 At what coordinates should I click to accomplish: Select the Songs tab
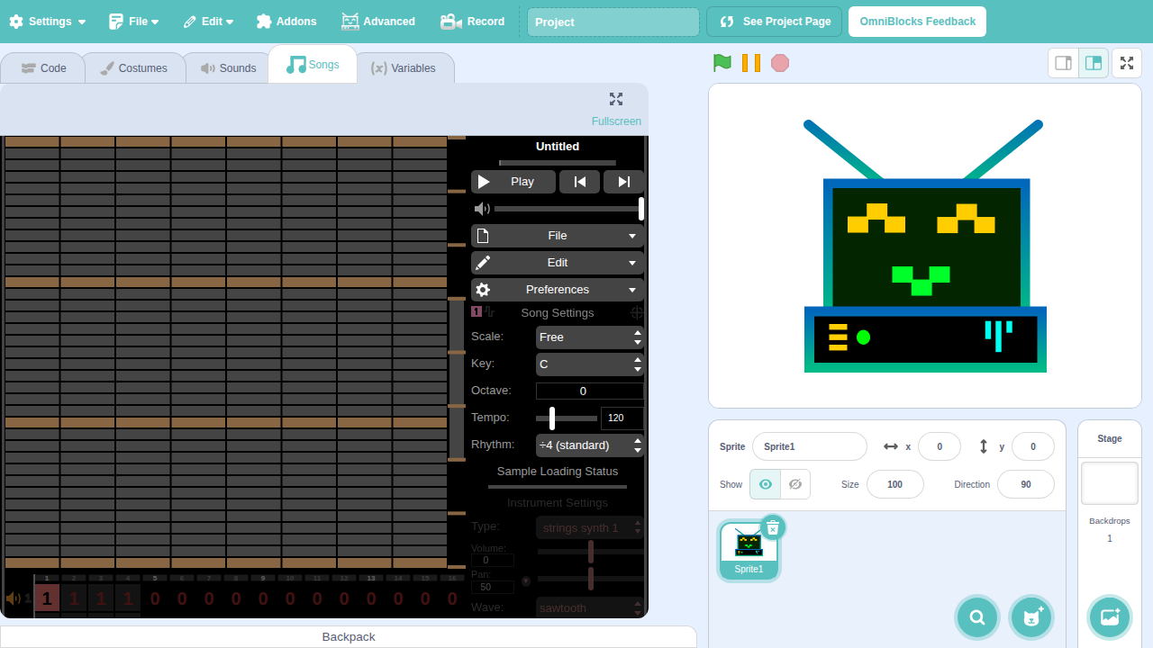coord(313,65)
